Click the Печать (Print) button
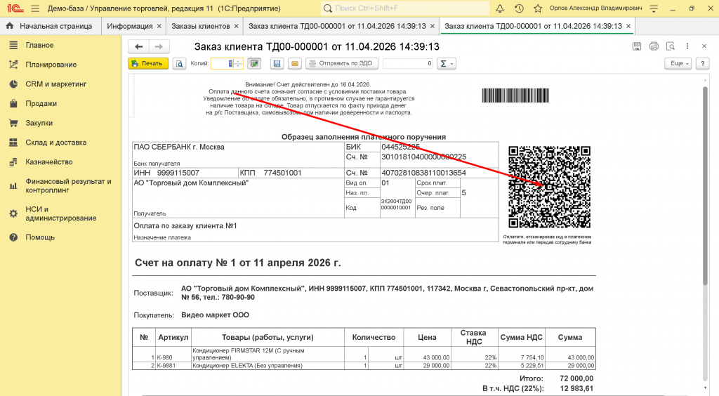The height and width of the screenshot is (396, 719). pos(147,63)
